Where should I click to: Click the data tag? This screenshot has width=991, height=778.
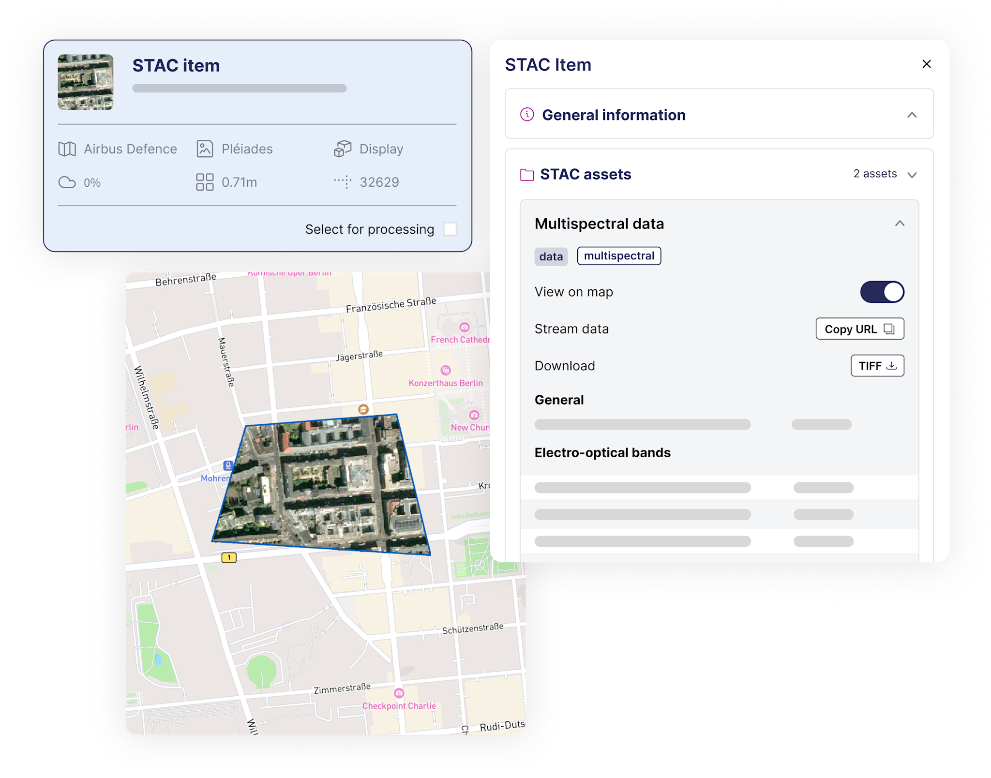(551, 256)
